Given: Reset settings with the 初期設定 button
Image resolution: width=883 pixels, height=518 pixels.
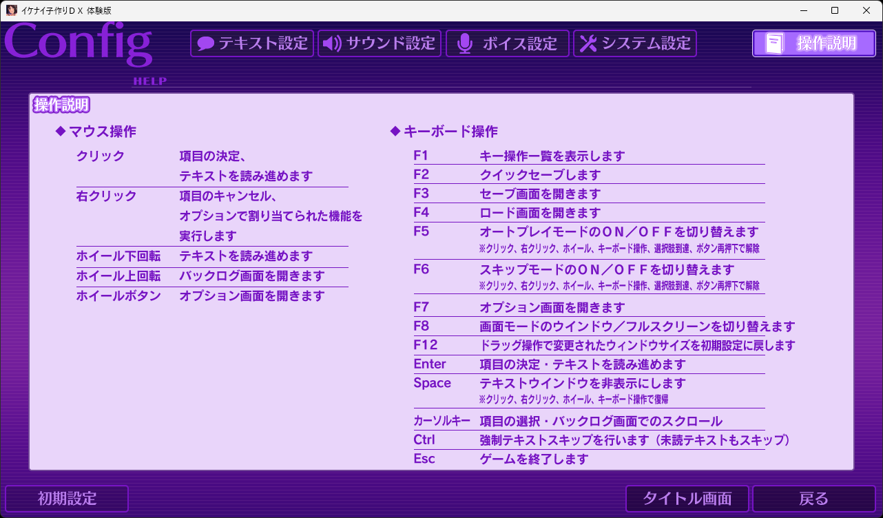Looking at the screenshot, I should pos(67,499).
